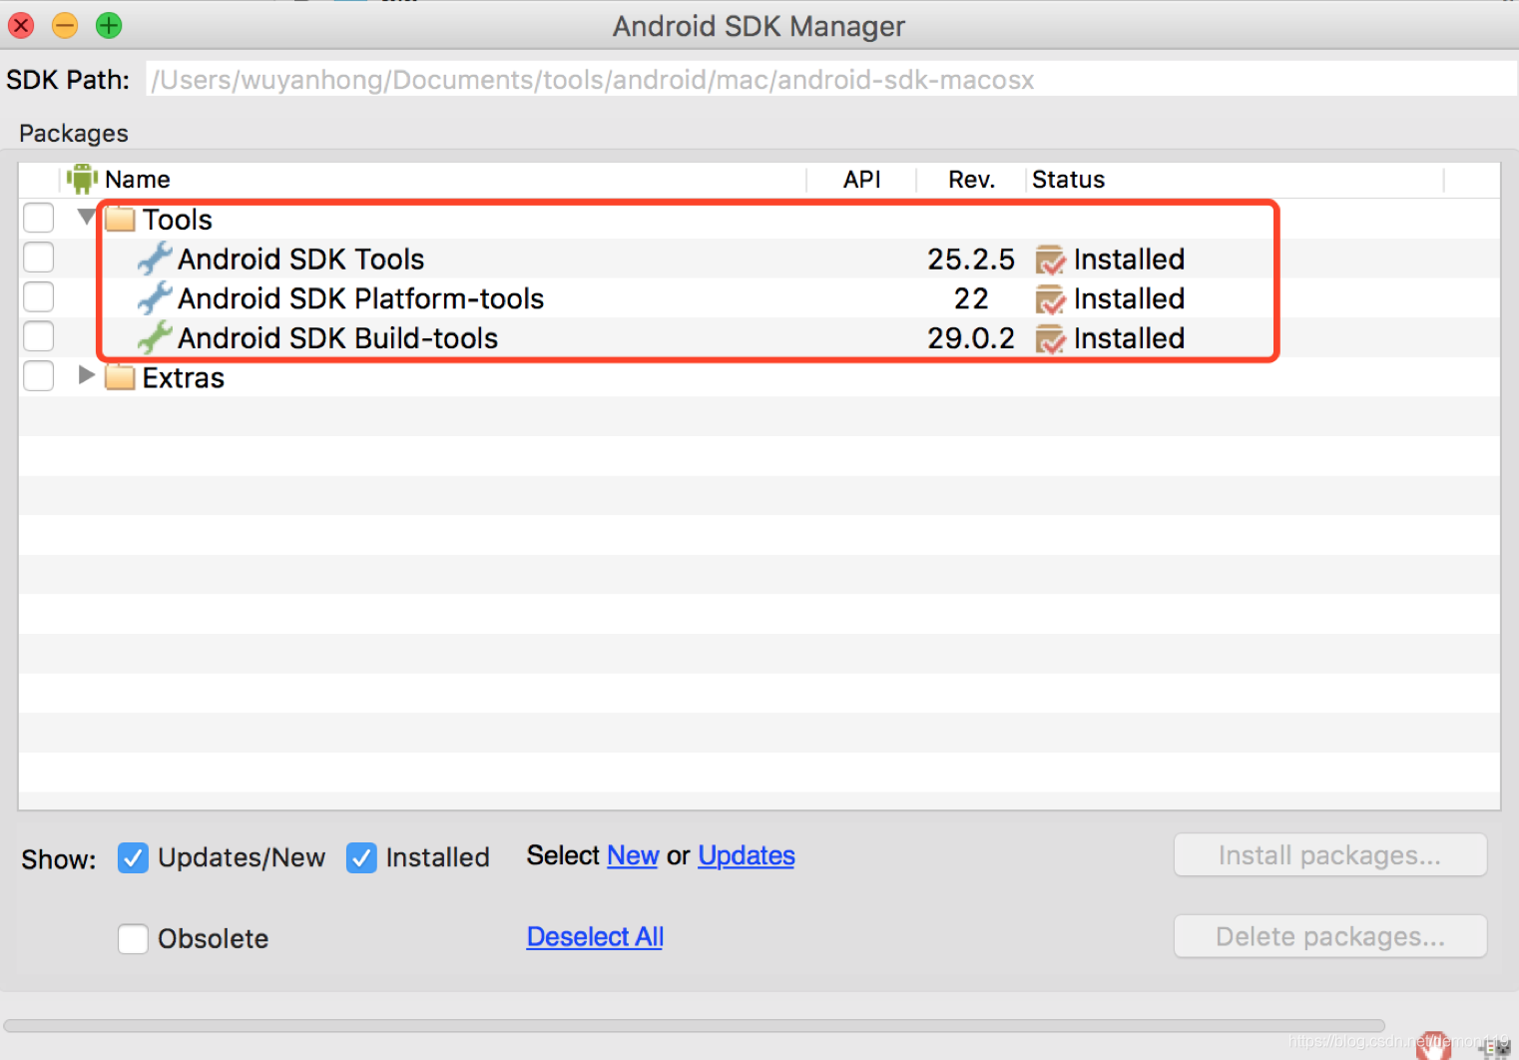Click the SDK Path field

point(831,79)
